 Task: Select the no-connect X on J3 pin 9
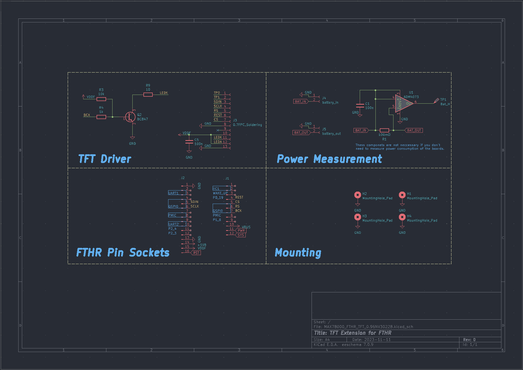pos(218,130)
